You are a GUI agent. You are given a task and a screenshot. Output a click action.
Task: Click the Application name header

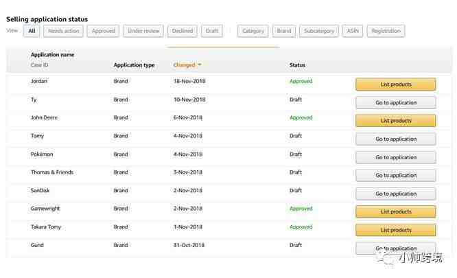click(52, 55)
